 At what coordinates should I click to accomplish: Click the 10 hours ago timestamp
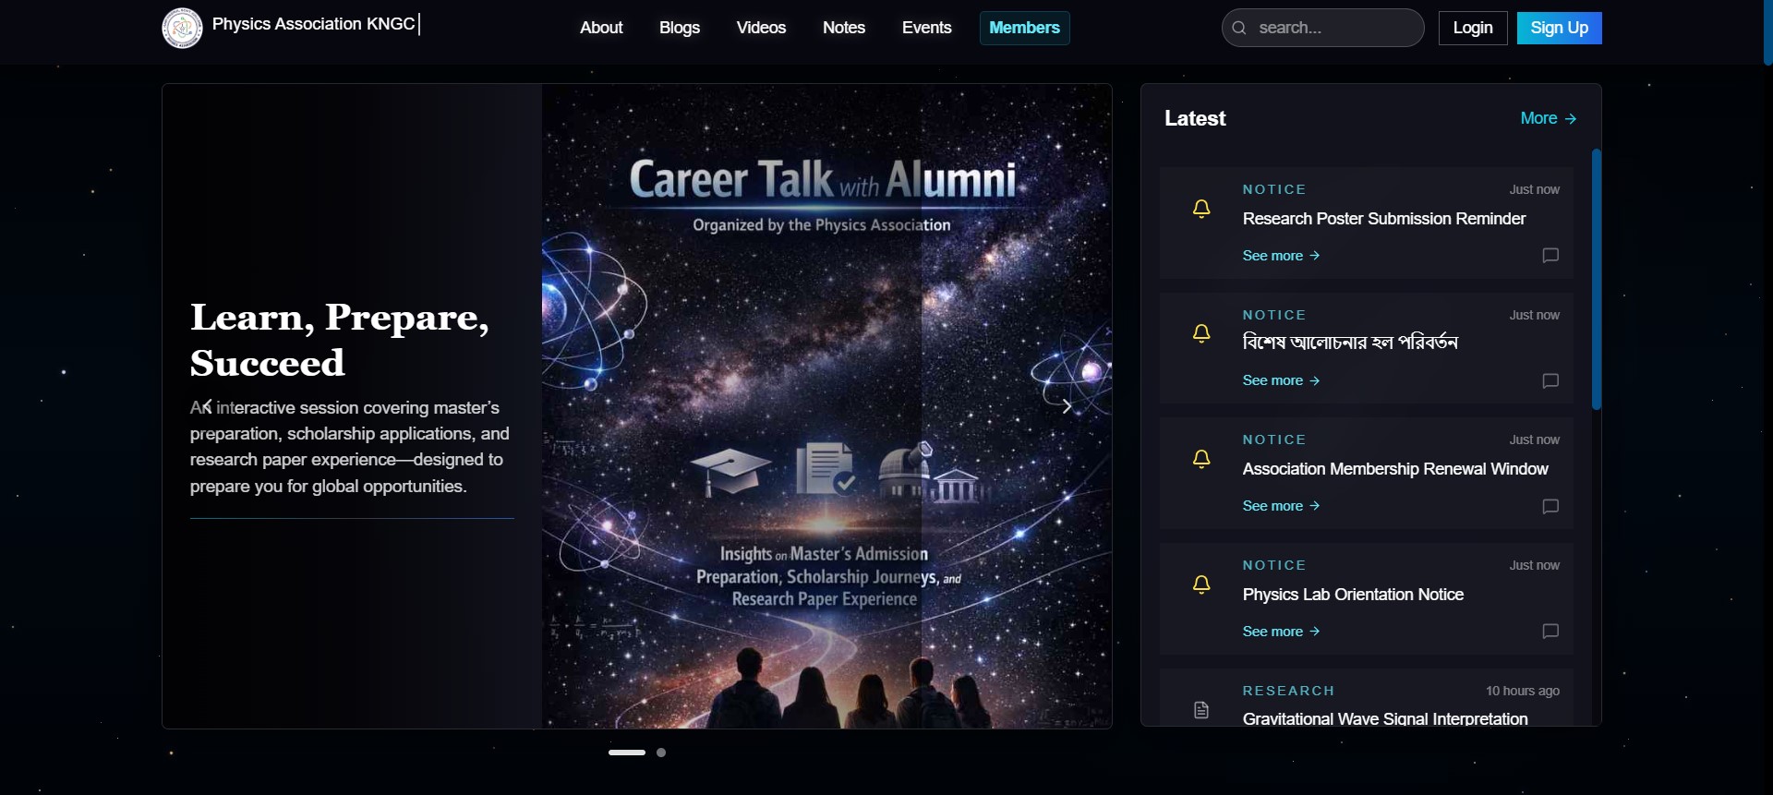click(x=1522, y=691)
